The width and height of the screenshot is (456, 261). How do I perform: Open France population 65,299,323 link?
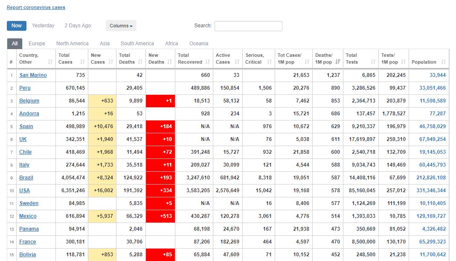[433, 241]
